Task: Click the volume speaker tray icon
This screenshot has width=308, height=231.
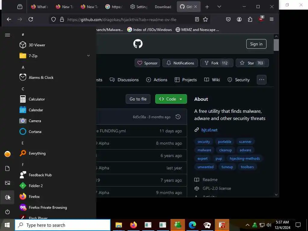Action: point(269,225)
